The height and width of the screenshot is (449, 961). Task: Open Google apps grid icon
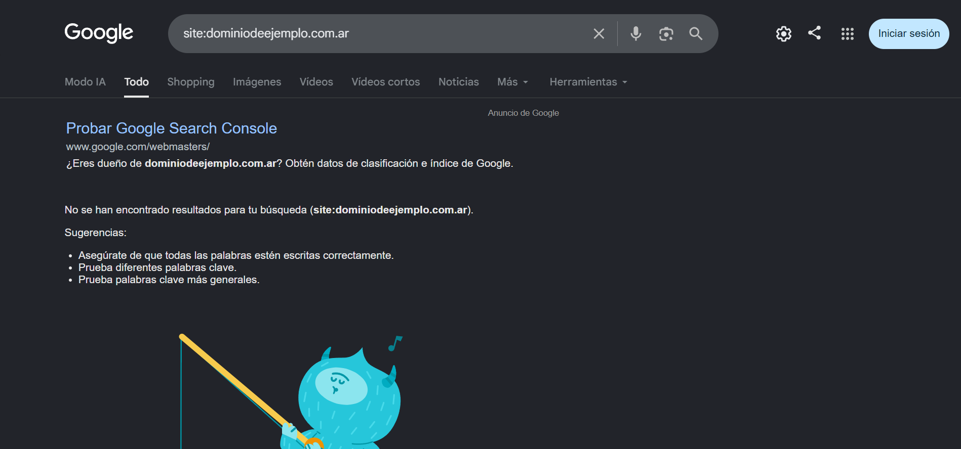pos(848,34)
